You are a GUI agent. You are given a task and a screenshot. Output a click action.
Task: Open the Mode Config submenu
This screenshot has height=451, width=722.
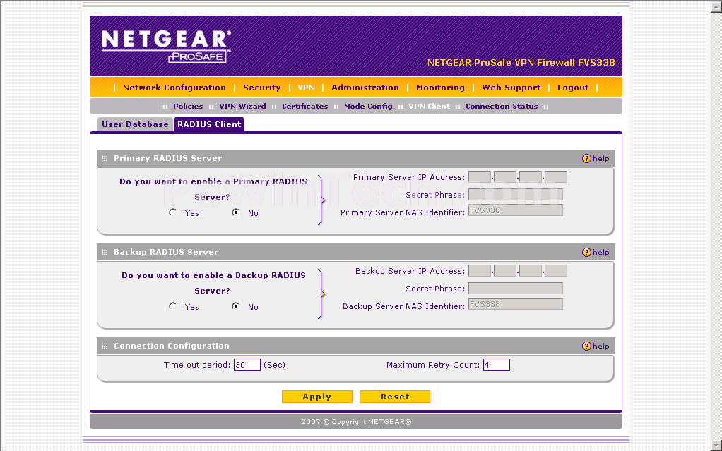pos(368,107)
